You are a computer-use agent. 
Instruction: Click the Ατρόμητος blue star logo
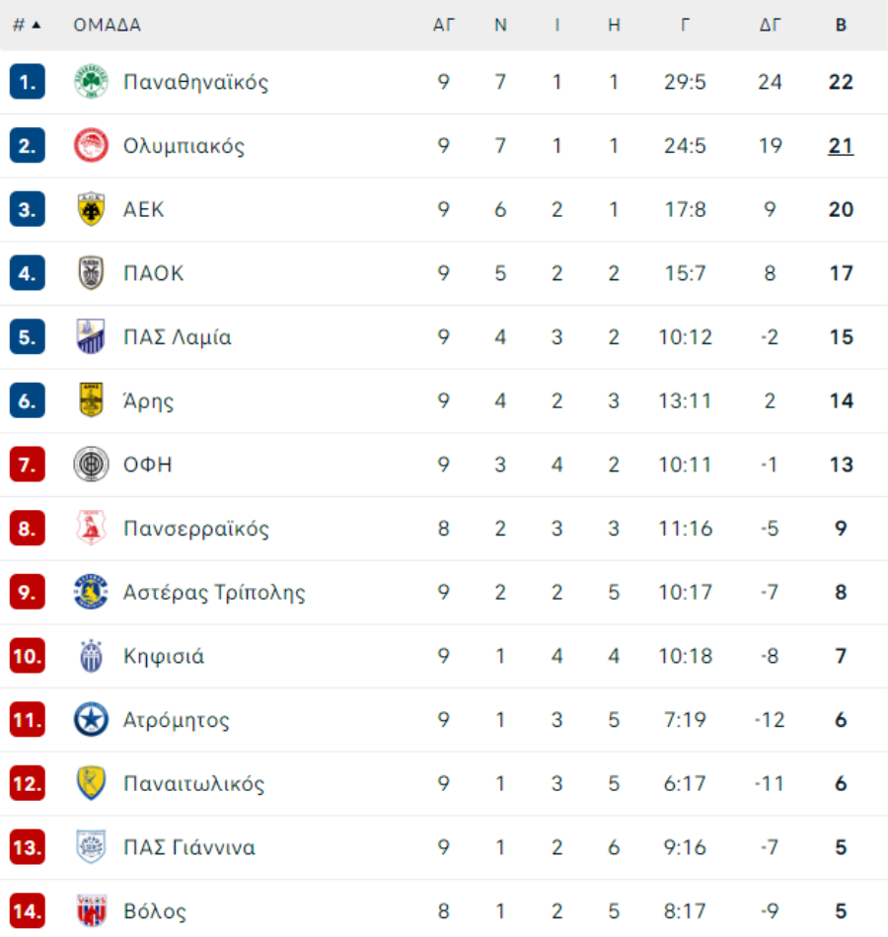[91, 719]
